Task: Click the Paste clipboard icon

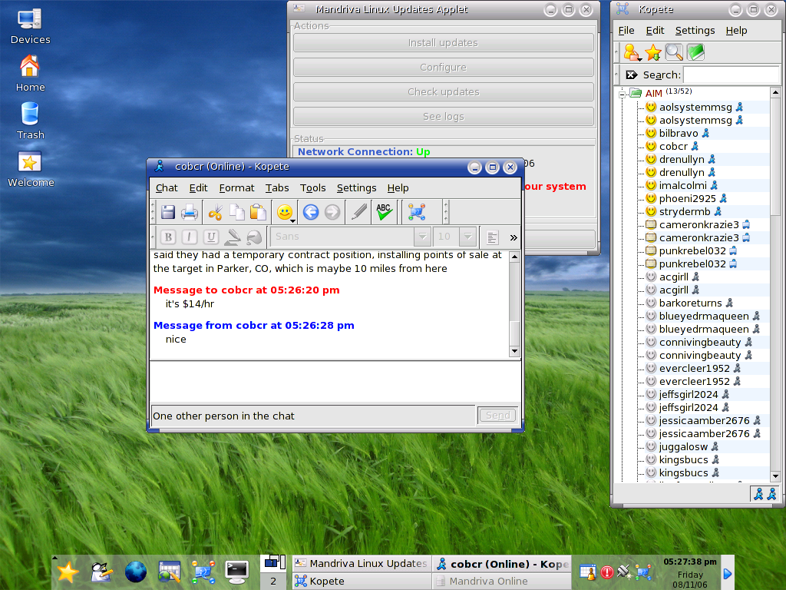Action: (258, 212)
